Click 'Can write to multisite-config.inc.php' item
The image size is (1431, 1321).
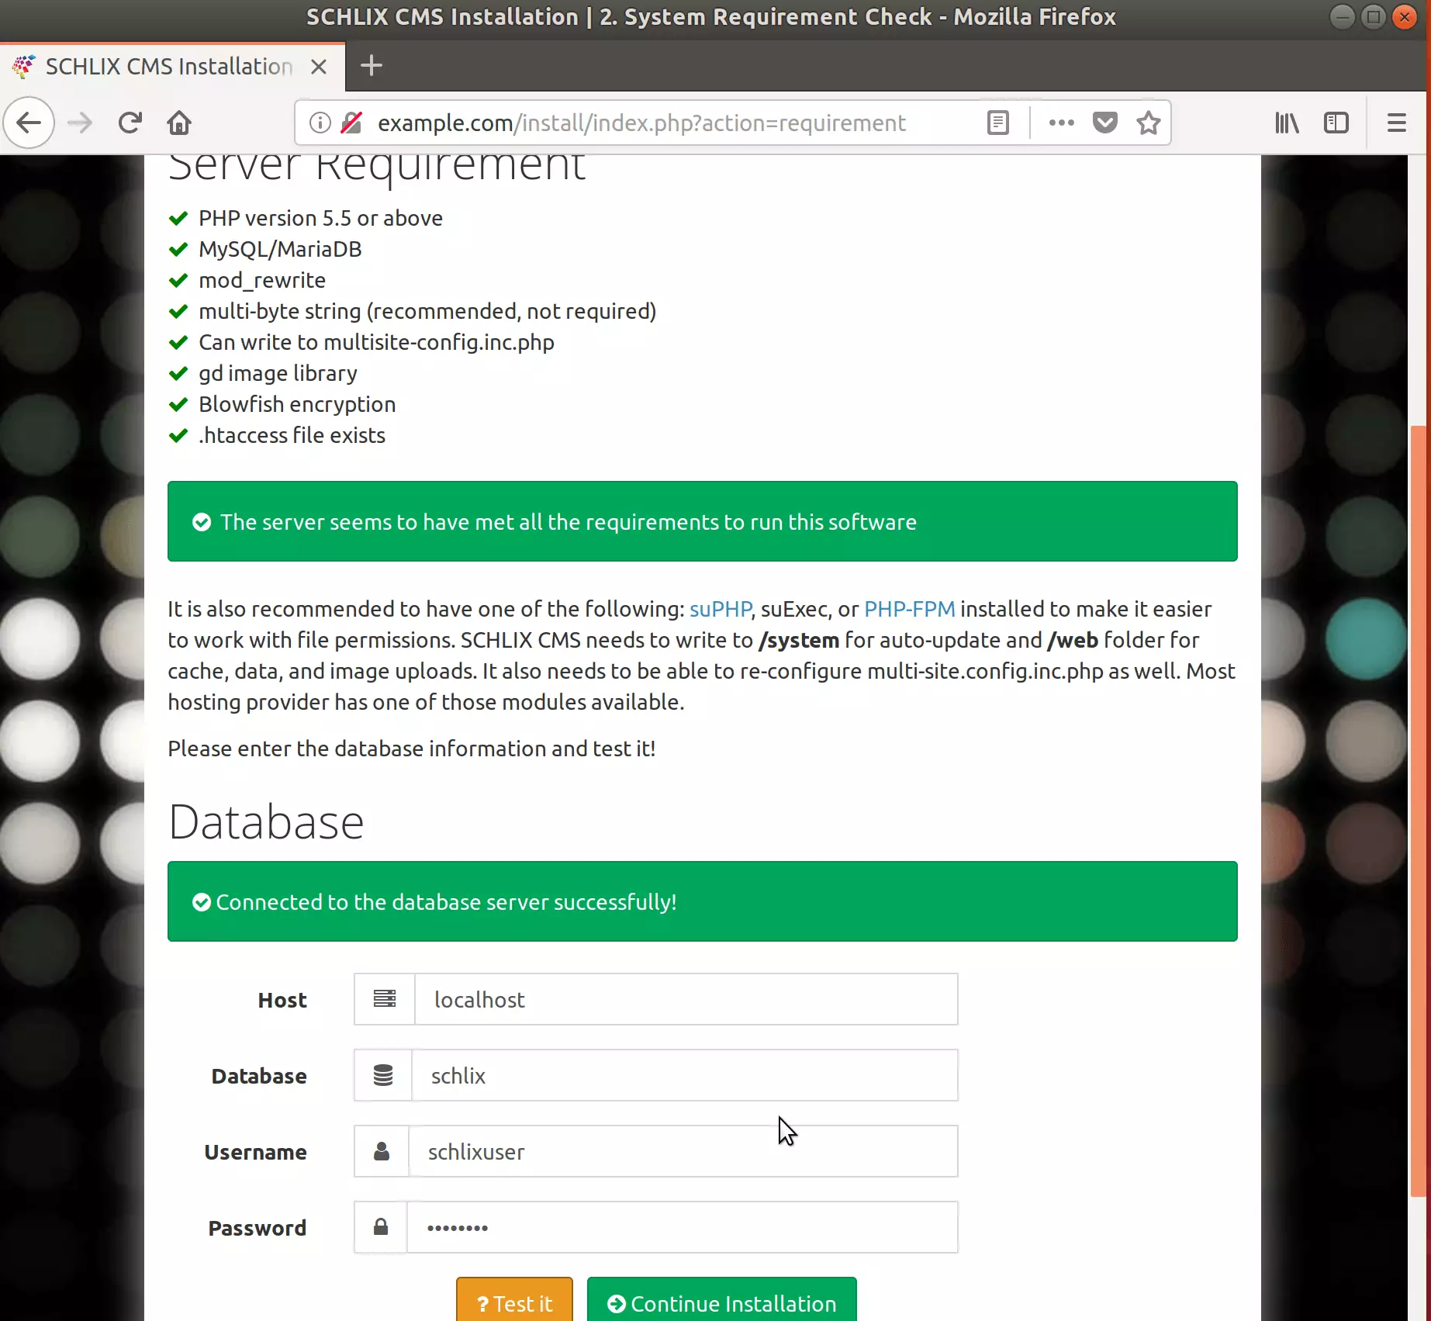(x=376, y=342)
